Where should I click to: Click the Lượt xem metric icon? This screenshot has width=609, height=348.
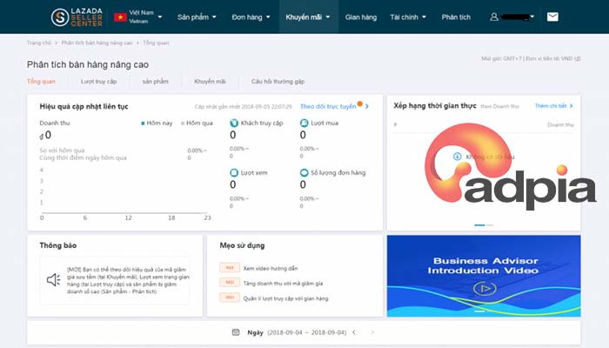coord(234,173)
